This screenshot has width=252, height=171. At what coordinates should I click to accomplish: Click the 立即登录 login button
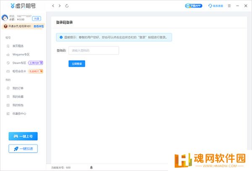(77, 64)
